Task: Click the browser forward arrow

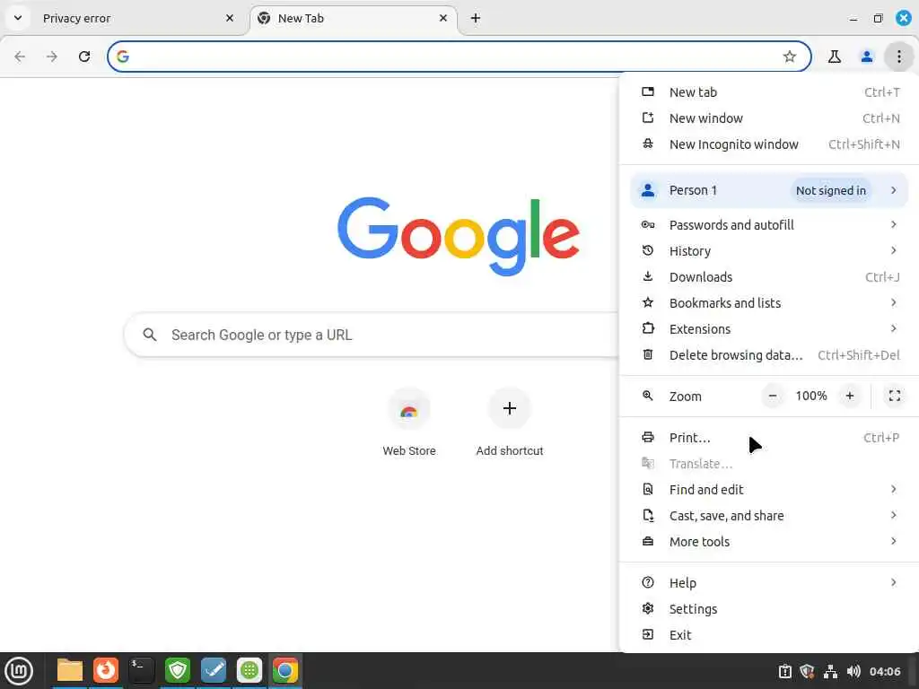Action: point(52,57)
